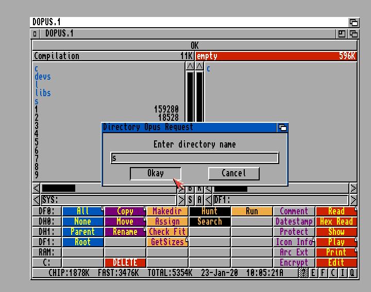Viewport: 371px width, 292px height.
Task: Confirm the directory name with Okay
Action: [156, 173]
